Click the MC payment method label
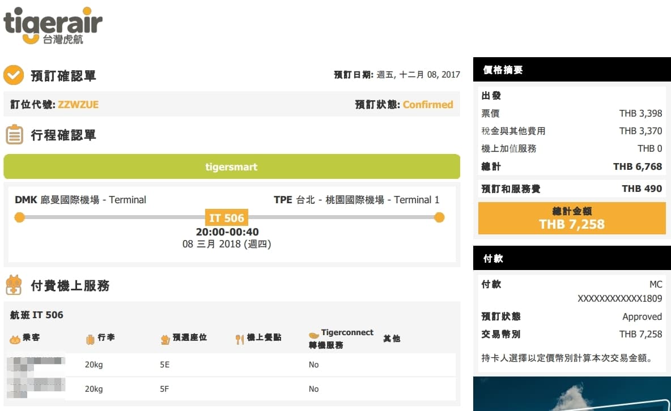This screenshot has height=411, width=671. 656,284
